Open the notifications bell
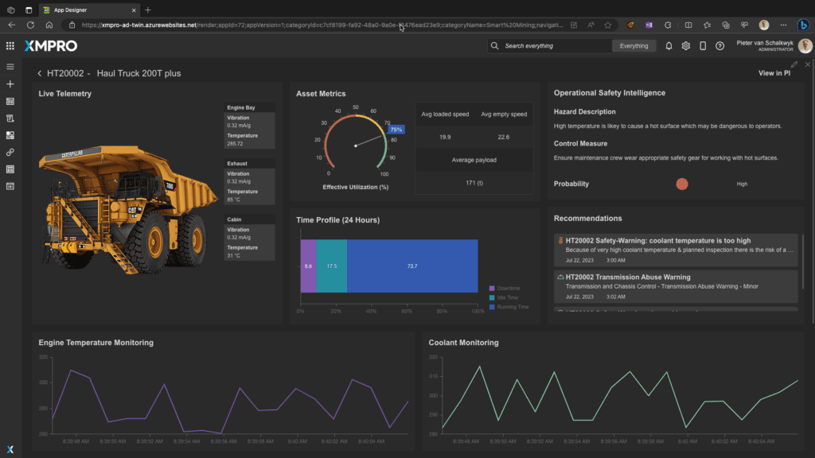This screenshot has height=458, width=815. pos(669,46)
